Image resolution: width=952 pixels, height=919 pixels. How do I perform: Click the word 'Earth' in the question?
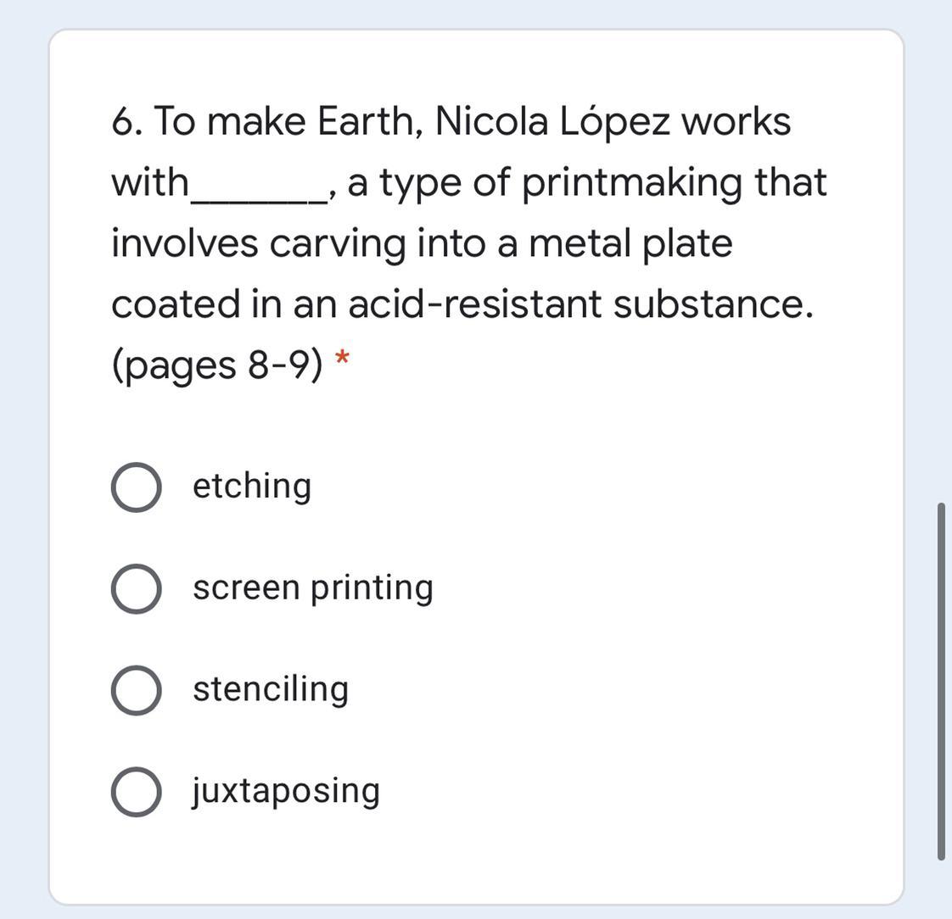[x=369, y=122]
